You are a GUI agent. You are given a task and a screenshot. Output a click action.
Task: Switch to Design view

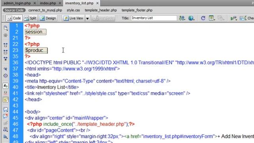pyautogui.click(x=48, y=18)
